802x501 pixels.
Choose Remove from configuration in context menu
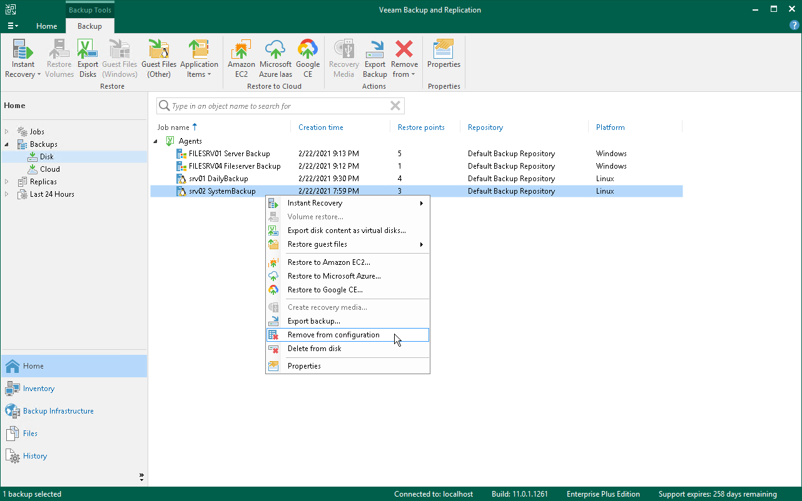point(333,335)
